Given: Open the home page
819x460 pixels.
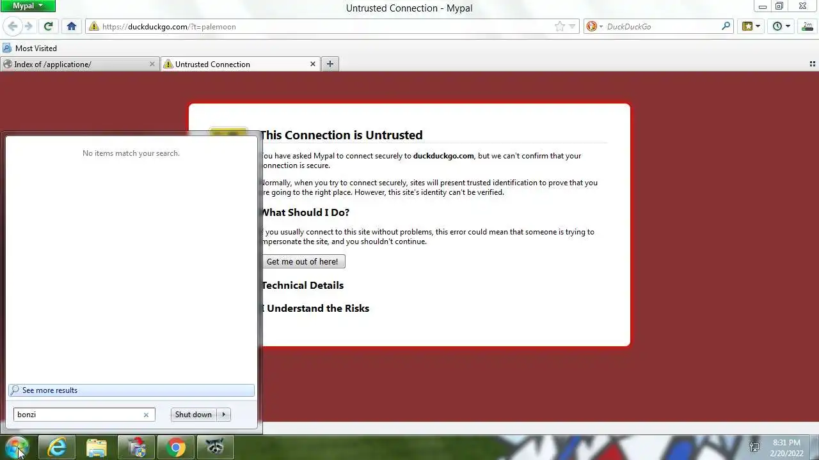Looking at the screenshot, I should (x=72, y=26).
